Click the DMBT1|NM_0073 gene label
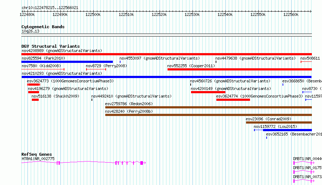Image resolution: width=322 pixels, height=185 pixels. coord(308,177)
